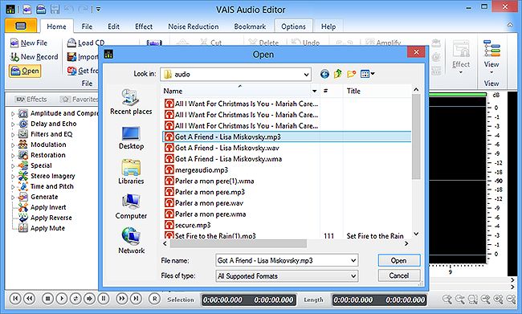Open the File ribbon tab
The width and height of the screenshot is (522, 314).
tap(87, 27)
